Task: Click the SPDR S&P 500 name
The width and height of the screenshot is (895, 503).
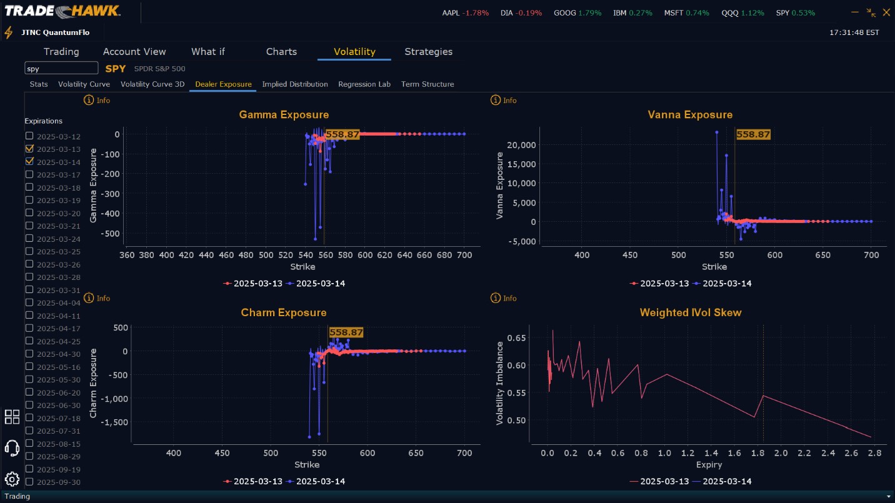Action: [159, 69]
